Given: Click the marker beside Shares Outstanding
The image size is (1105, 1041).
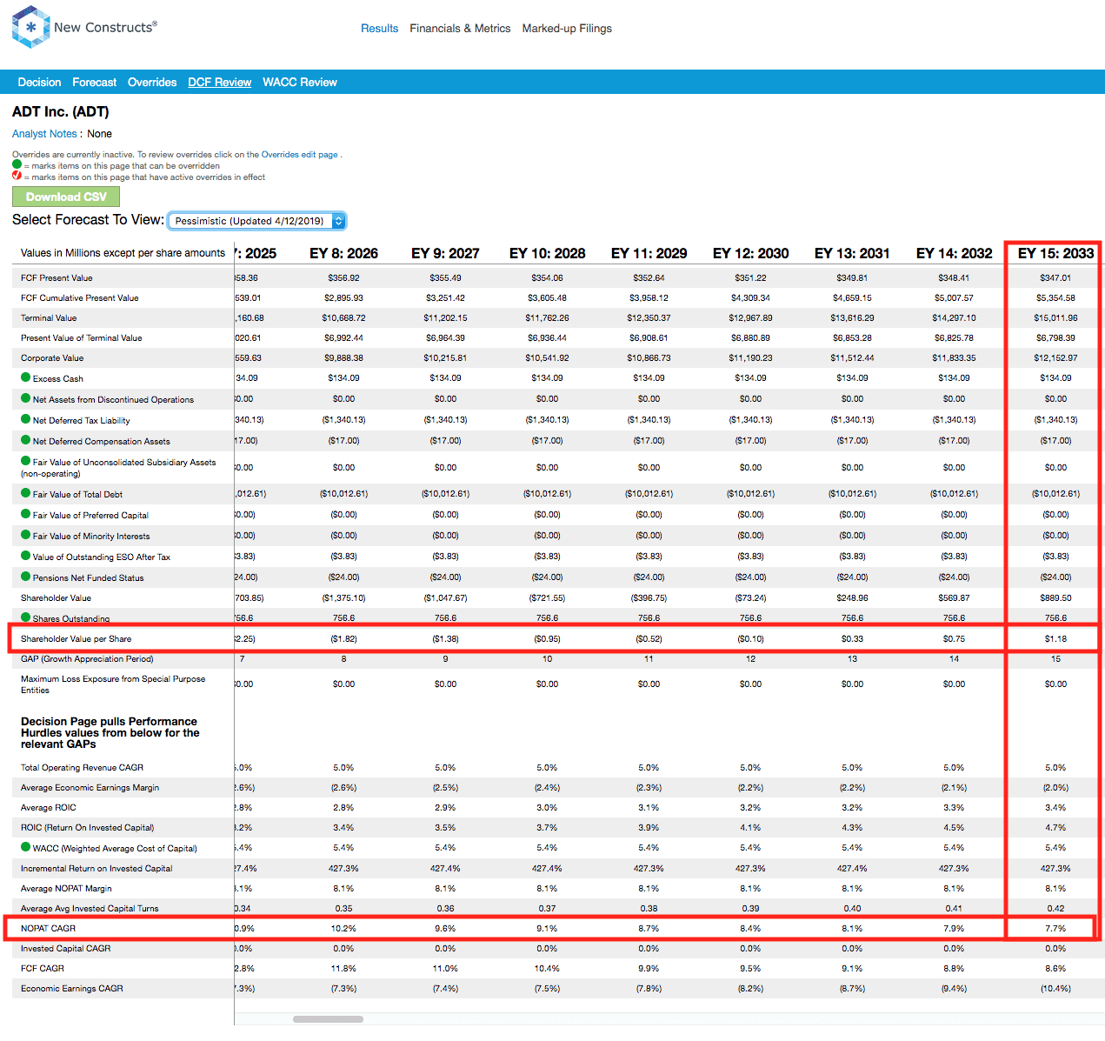Looking at the screenshot, I should pos(24,617).
